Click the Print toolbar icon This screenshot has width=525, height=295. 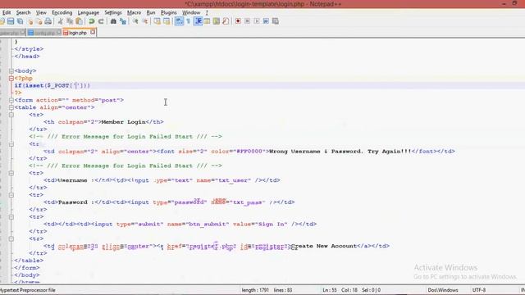click(48, 21)
